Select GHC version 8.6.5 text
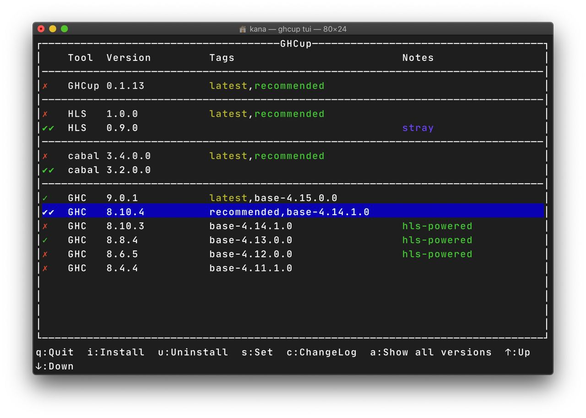The width and height of the screenshot is (586, 418). (122, 254)
